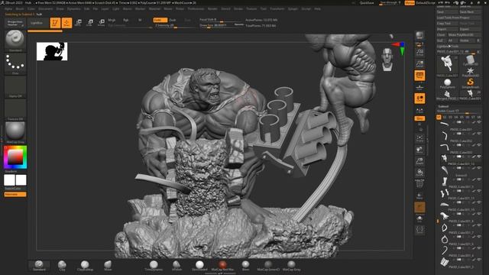
Task: Click Rotate view button on right shelf
Action: (419, 173)
